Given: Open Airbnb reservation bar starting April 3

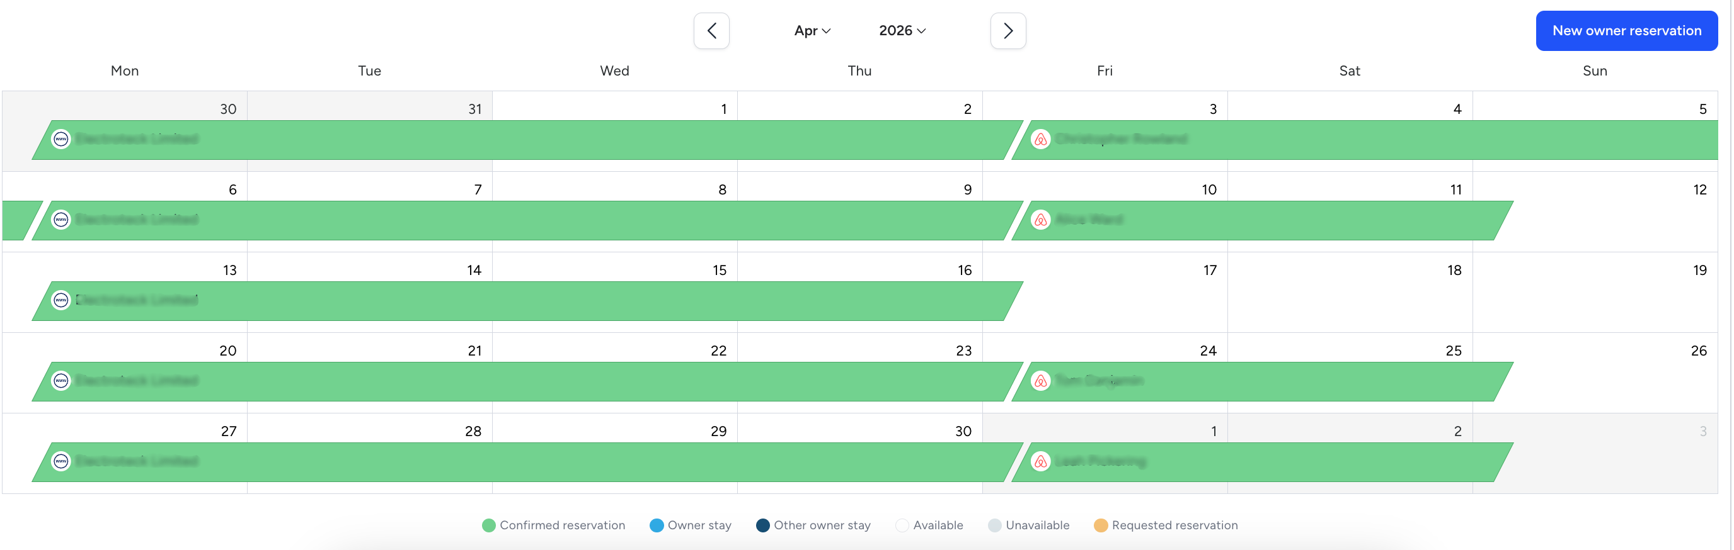Looking at the screenshot, I should [1364, 140].
